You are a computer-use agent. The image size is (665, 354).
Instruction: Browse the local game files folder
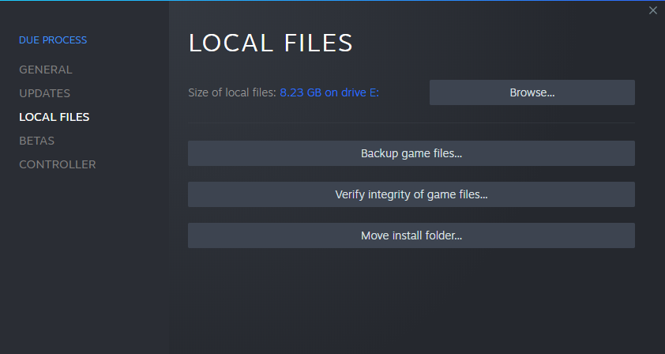click(x=532, y=92)
